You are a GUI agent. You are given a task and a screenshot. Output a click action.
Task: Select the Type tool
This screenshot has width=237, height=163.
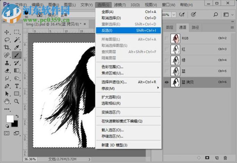(17, 86)
